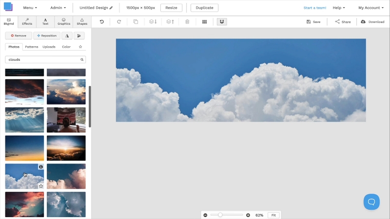Toggle the magnet snapping button

pos(222,22)
